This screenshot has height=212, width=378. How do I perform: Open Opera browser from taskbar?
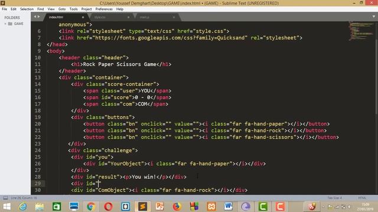(108, 207)
